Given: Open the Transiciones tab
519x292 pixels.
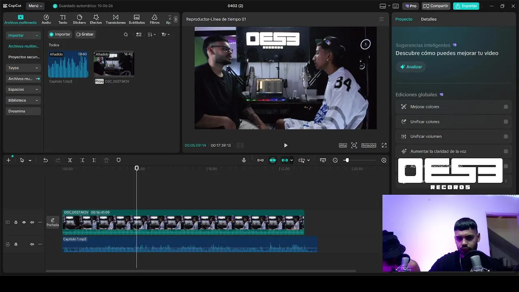Looking at the screenshot, I should [x=116, y=19].
